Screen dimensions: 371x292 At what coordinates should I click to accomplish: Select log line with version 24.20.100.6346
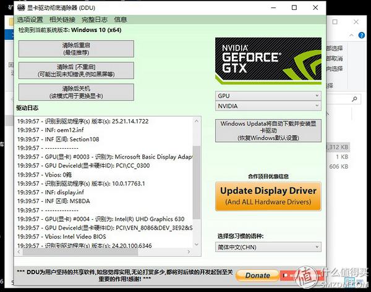coord(85,246)
